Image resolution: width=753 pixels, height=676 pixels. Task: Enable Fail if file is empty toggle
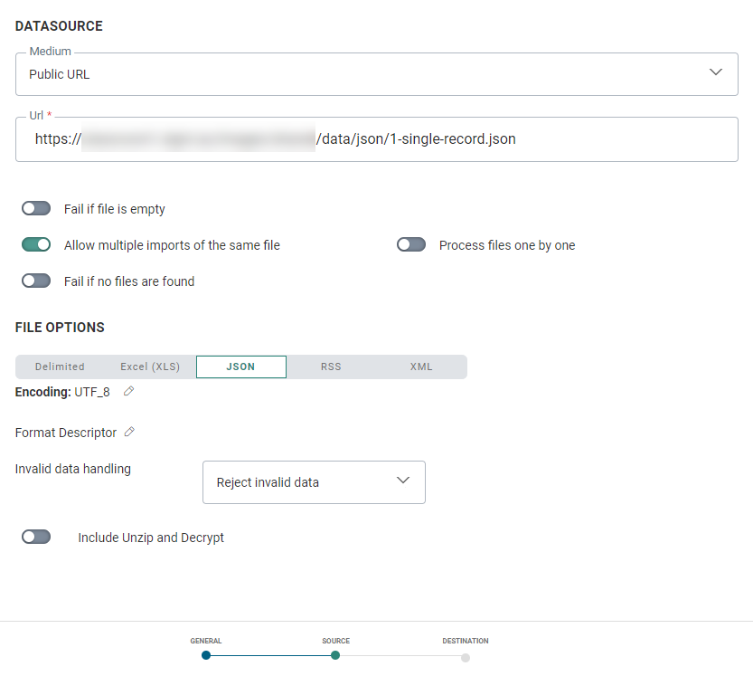coord(36,209)
